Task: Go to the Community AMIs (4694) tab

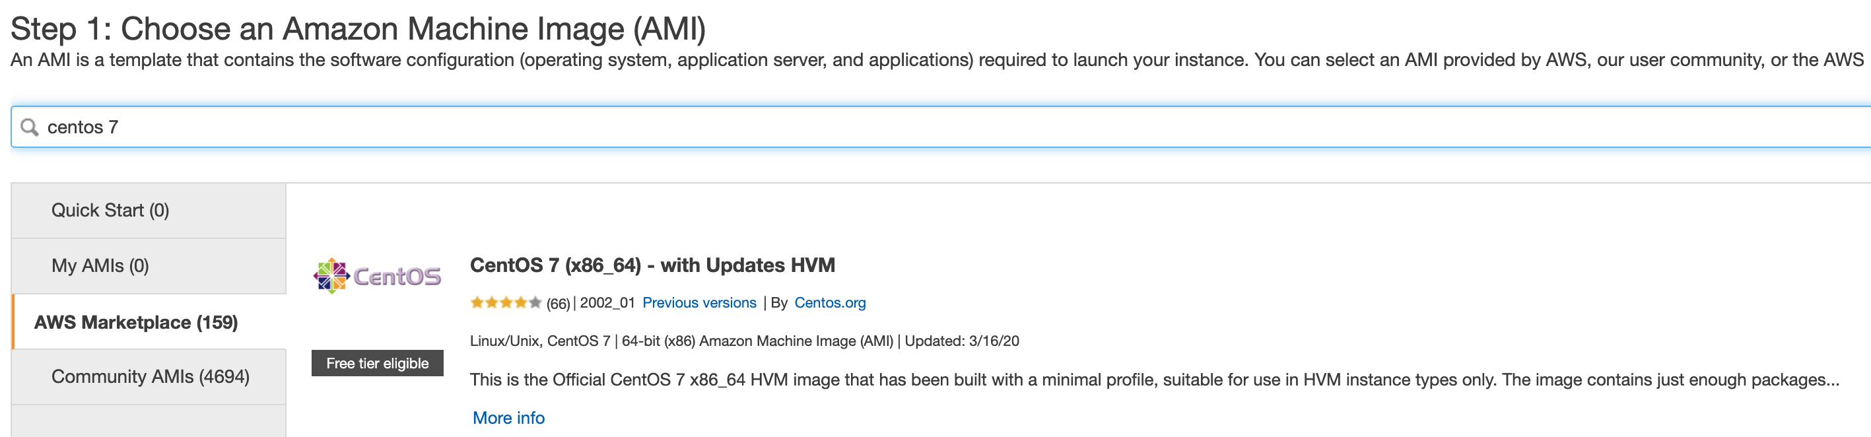Action: tap(151, 377)
